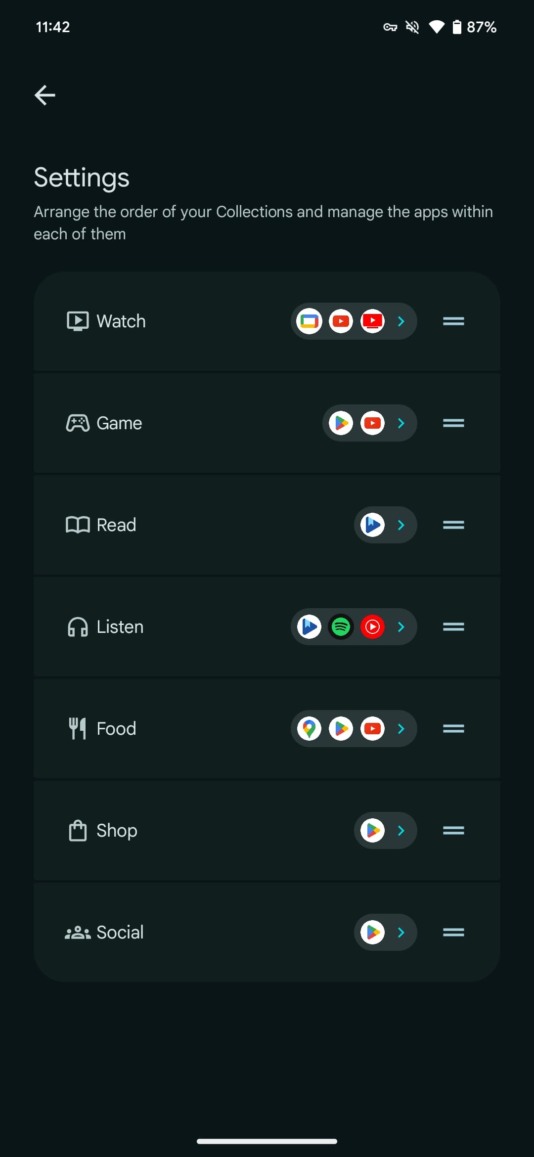Open the Read collection chevron
Viewport: 534px width, 1157px height.
tap(401, 525)
